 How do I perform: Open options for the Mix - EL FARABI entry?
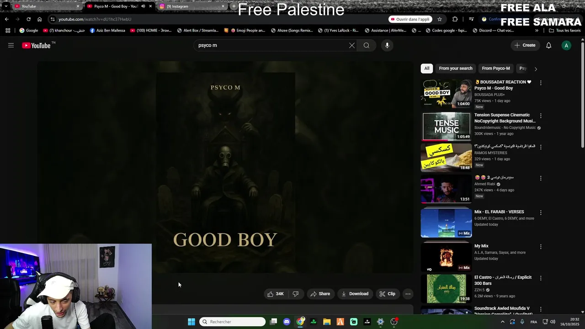(x=541, y=213)
